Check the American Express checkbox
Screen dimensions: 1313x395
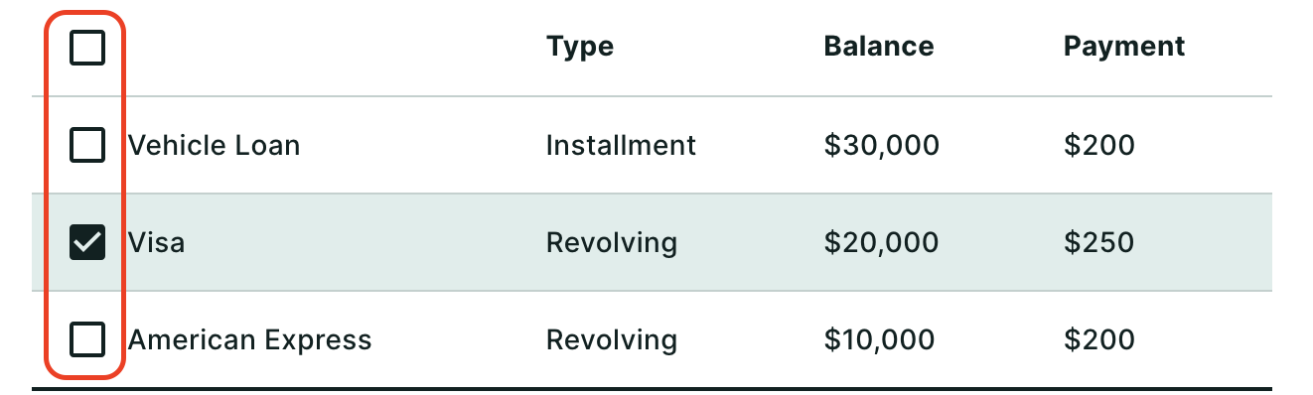[87, 340]
